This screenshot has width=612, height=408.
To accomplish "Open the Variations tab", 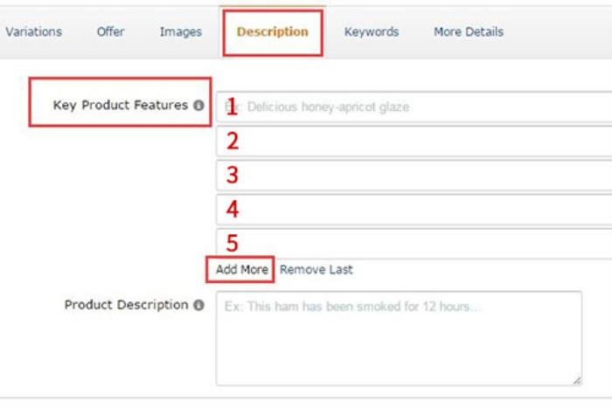I will [33, 31].
